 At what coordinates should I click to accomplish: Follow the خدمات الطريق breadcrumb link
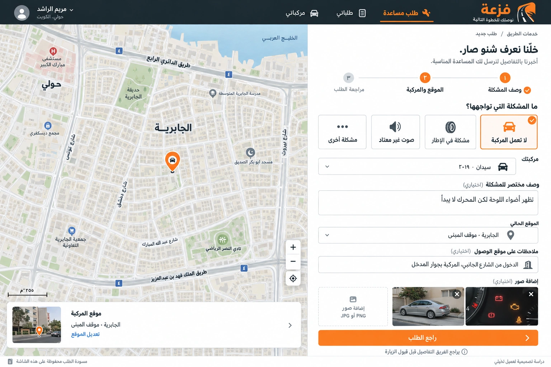[x=522, y=33]
